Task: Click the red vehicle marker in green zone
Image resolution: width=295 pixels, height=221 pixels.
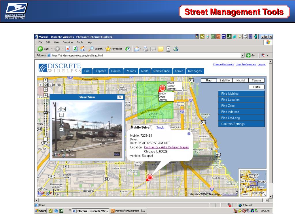Action: [162, 88]
